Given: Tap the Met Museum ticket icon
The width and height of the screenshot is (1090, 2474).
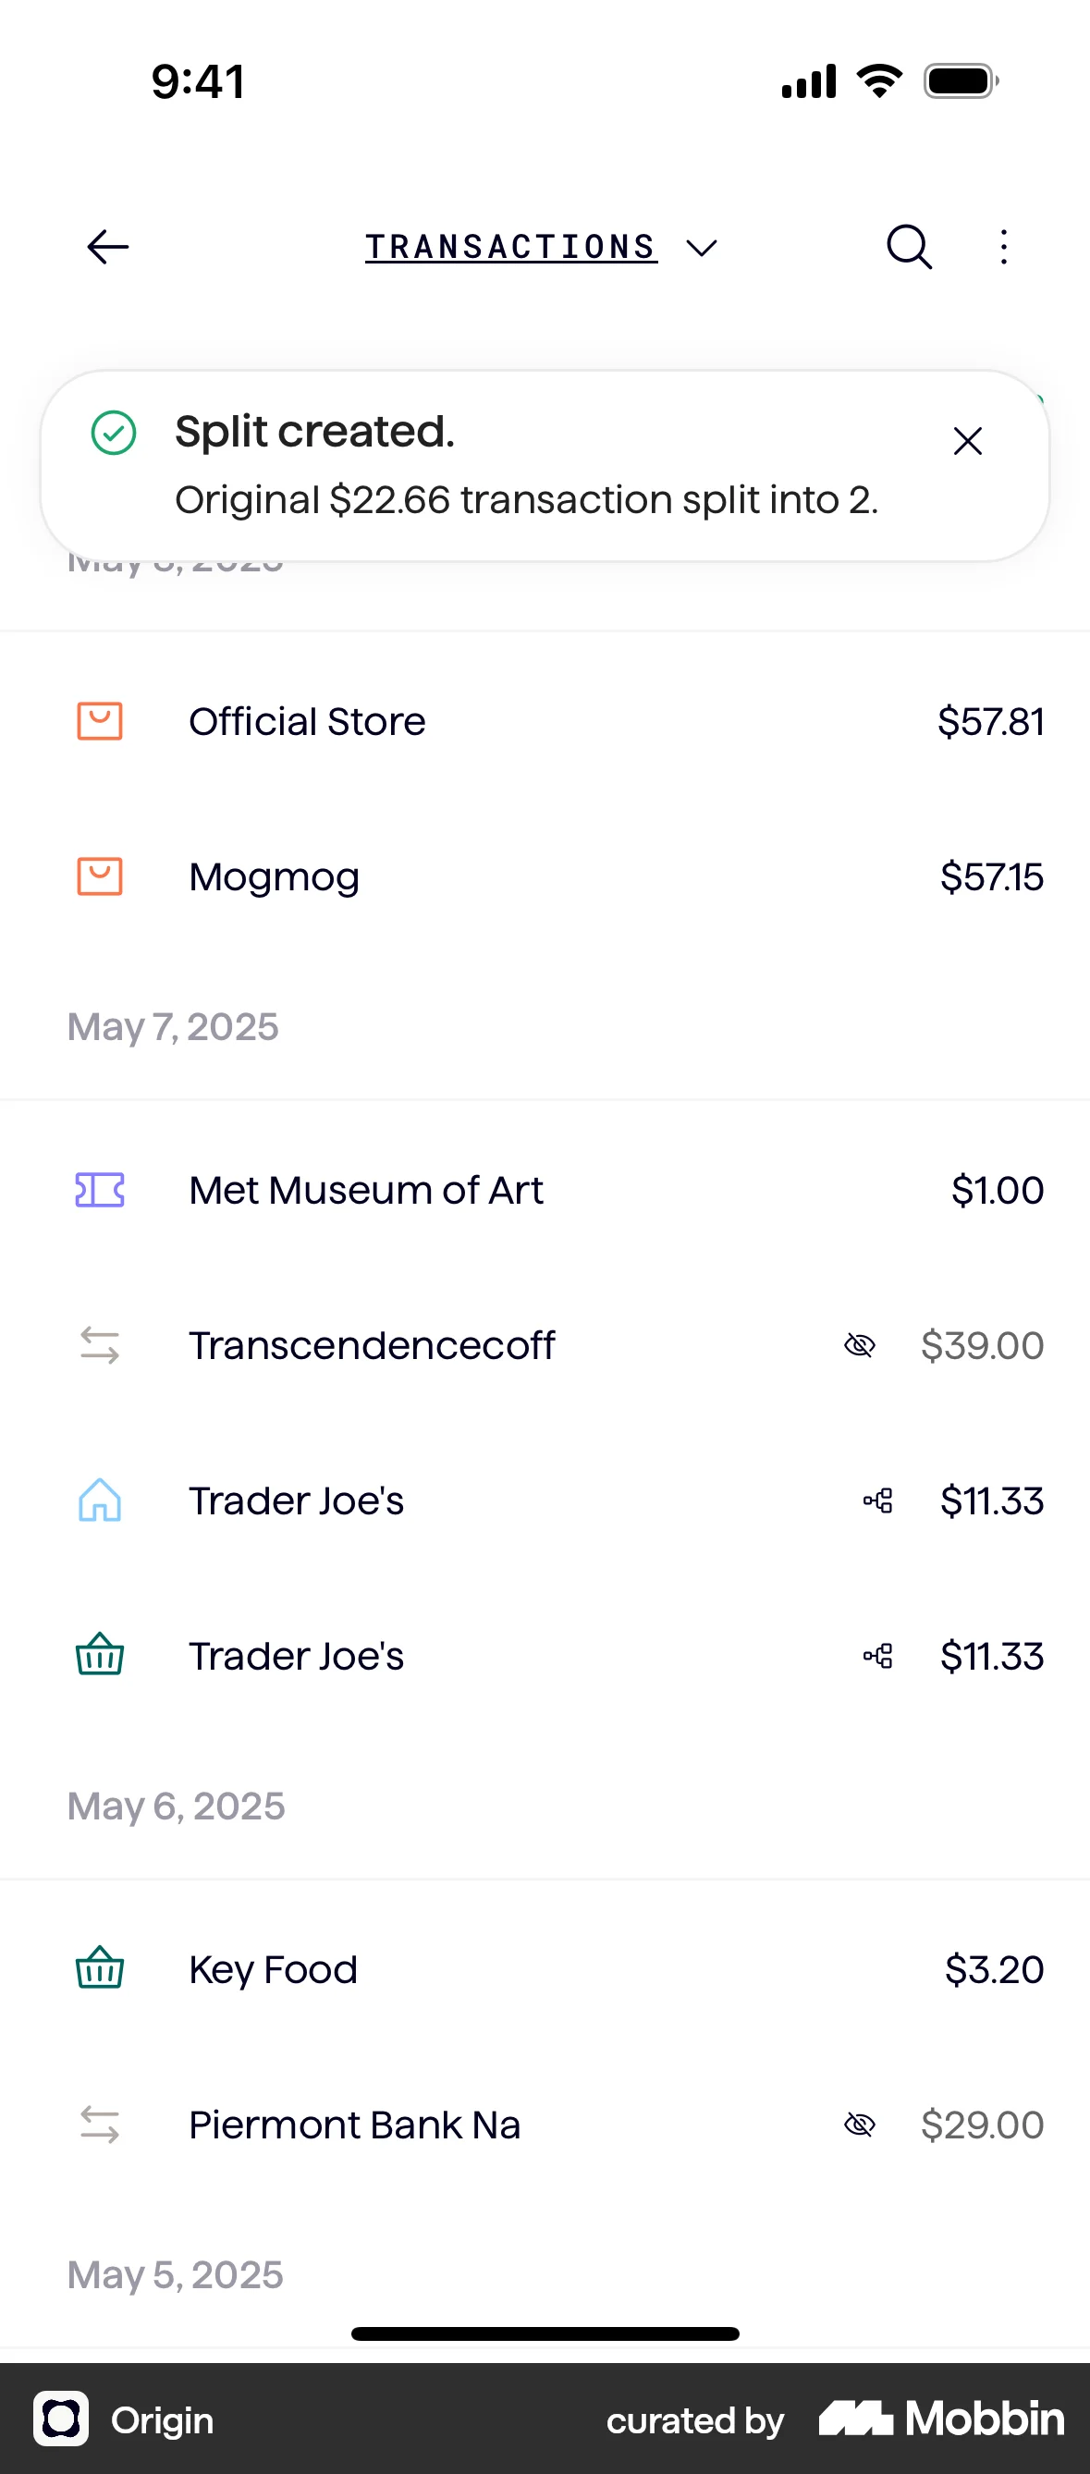Looking at the screenshot, I should point(100,1190).
